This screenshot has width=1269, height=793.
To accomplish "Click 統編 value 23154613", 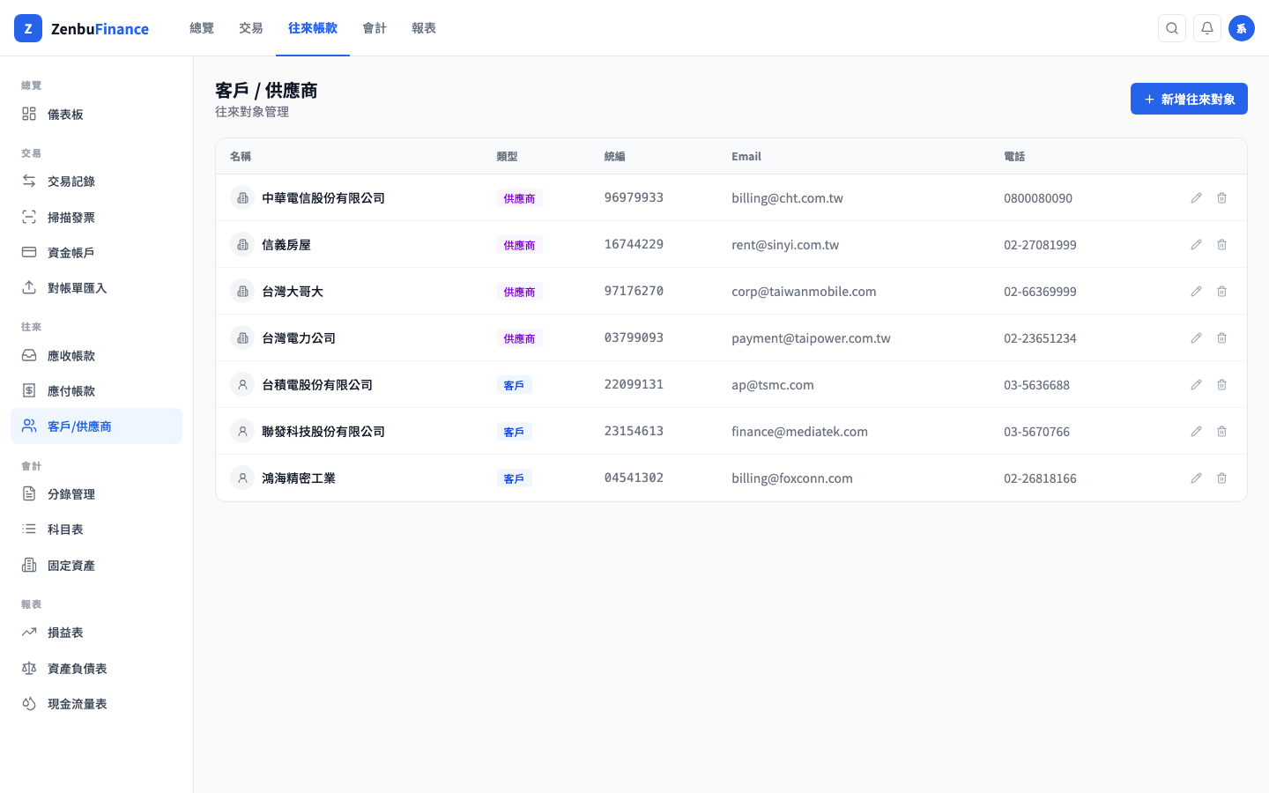I will tap(634, 432).
